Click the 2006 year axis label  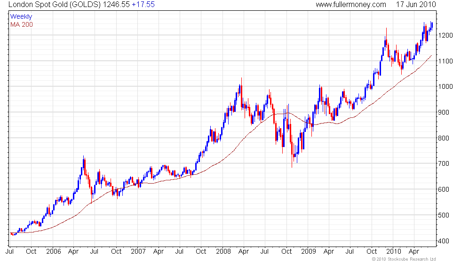[x=54, y=252]
